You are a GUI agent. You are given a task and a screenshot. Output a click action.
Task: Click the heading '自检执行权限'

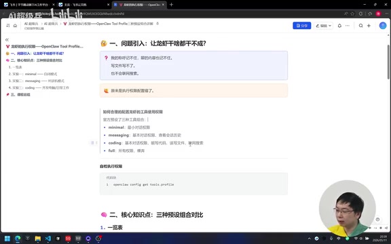click(x=111, y=166)
